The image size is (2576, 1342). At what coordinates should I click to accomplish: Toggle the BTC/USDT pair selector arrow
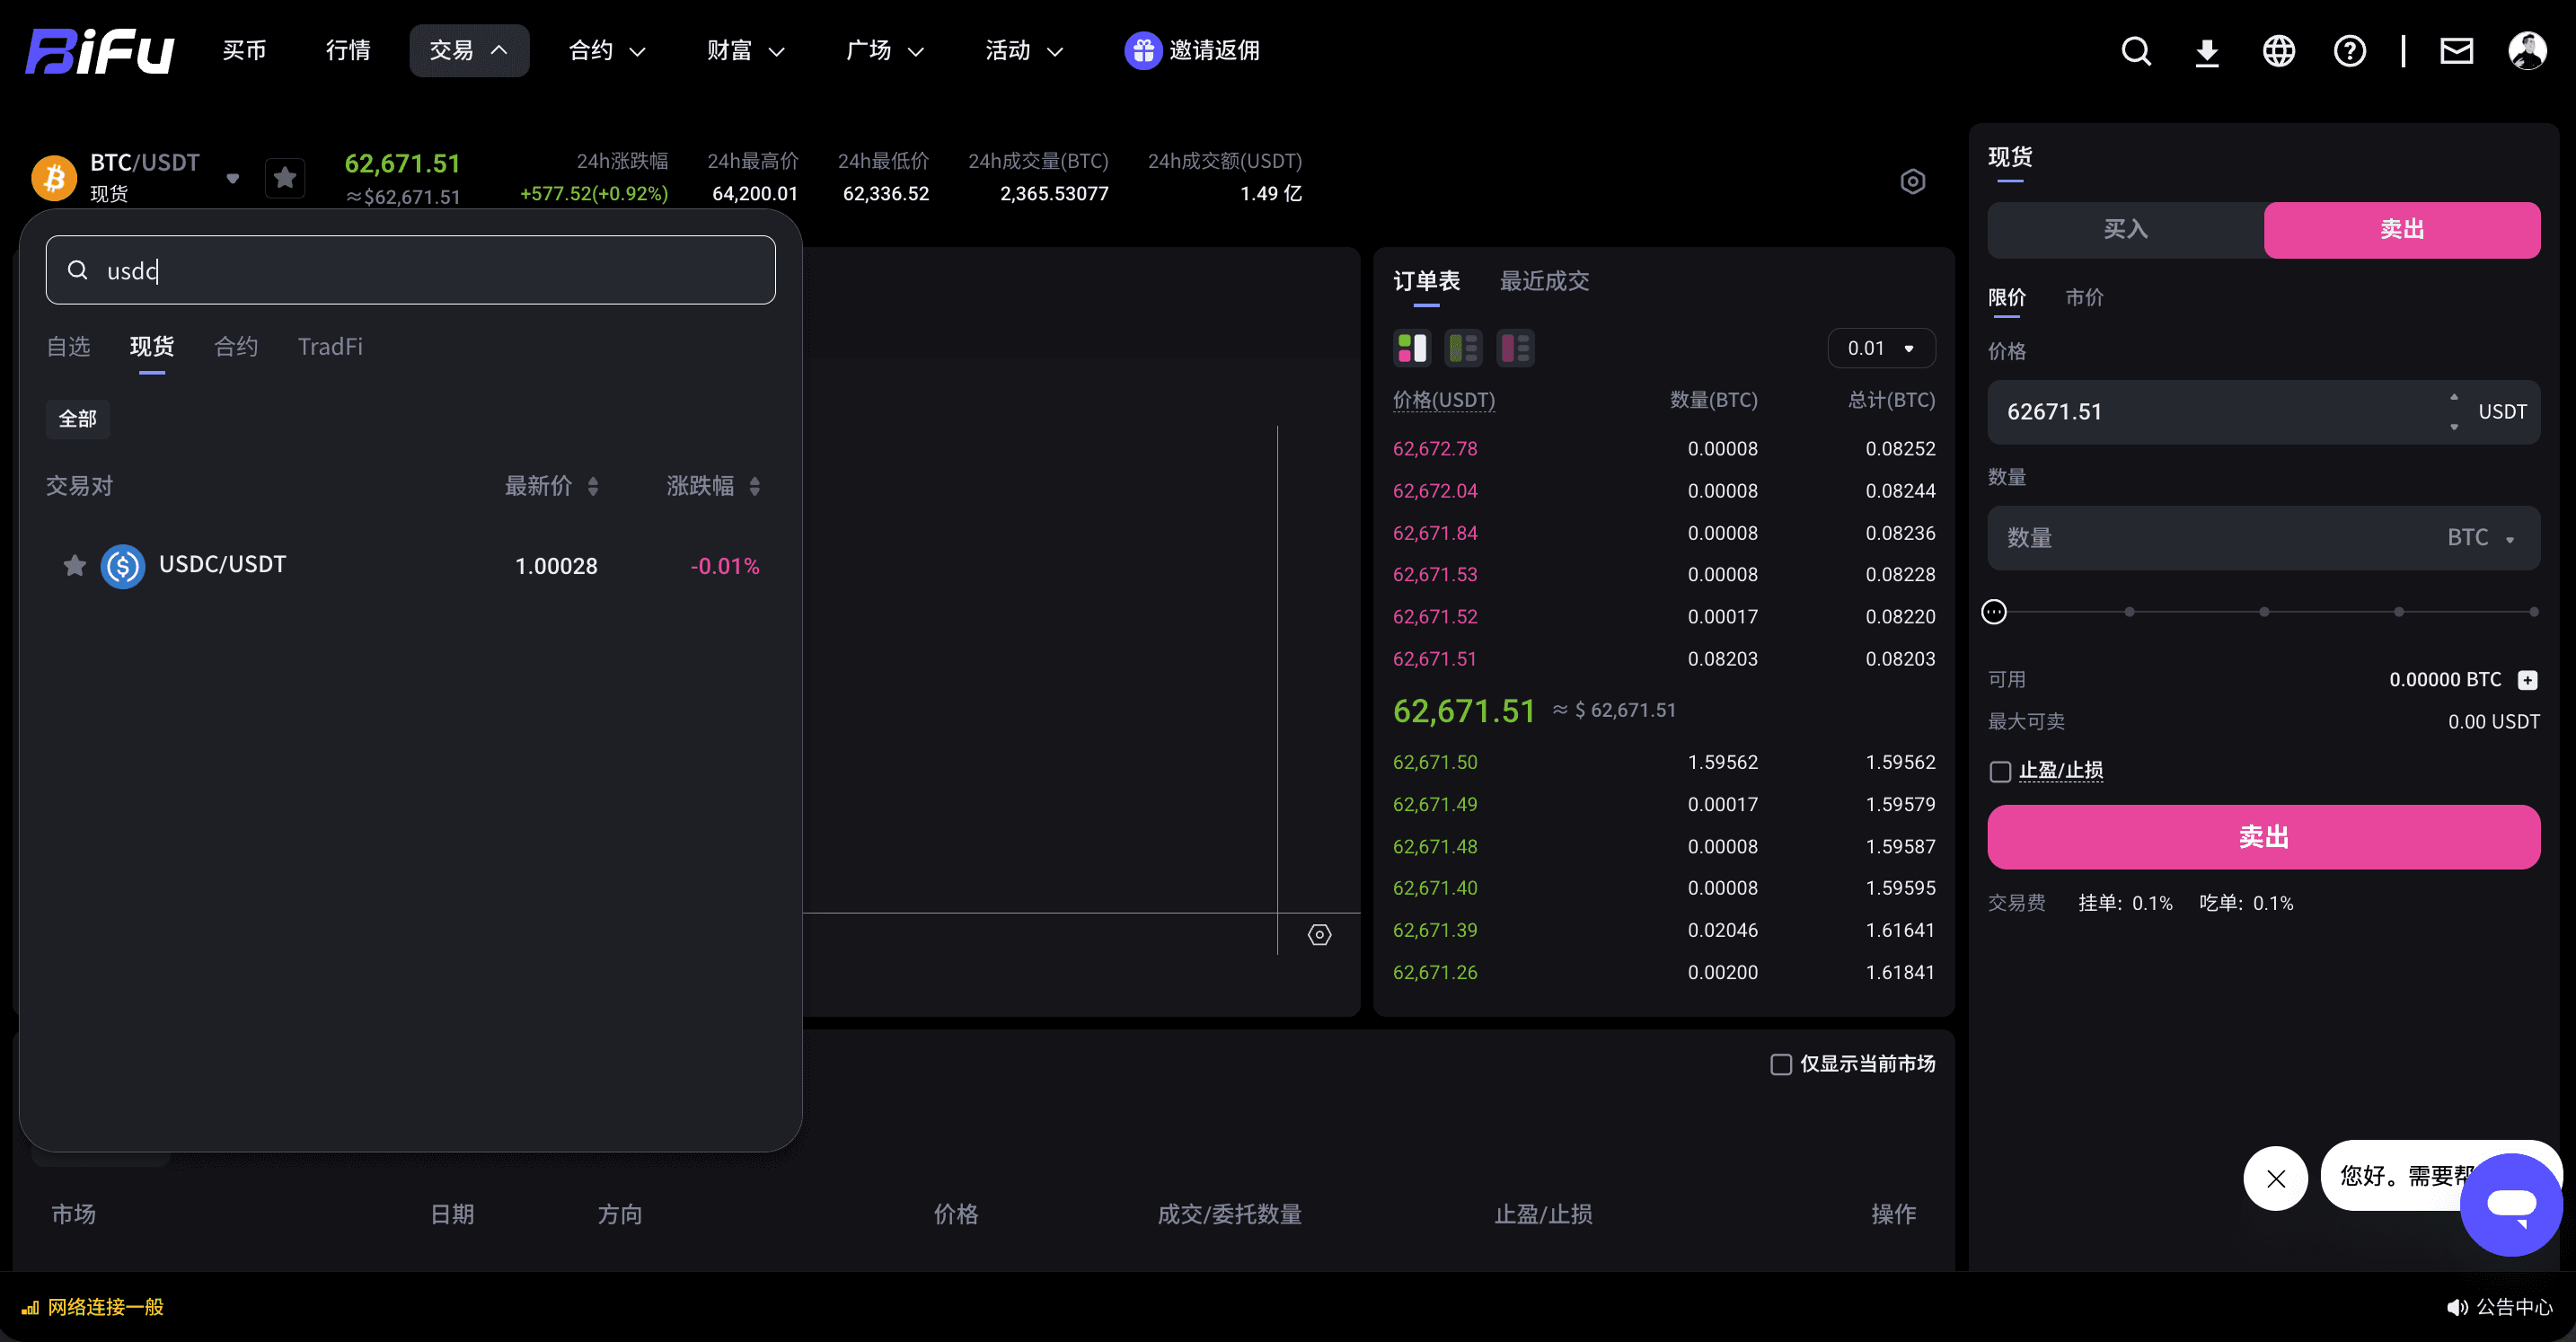[233, 178]
